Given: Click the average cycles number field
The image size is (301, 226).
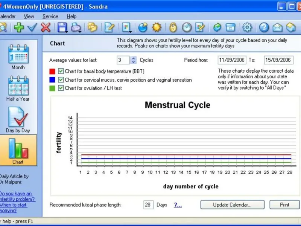Looking at the screenshot, I should (123, 60).
